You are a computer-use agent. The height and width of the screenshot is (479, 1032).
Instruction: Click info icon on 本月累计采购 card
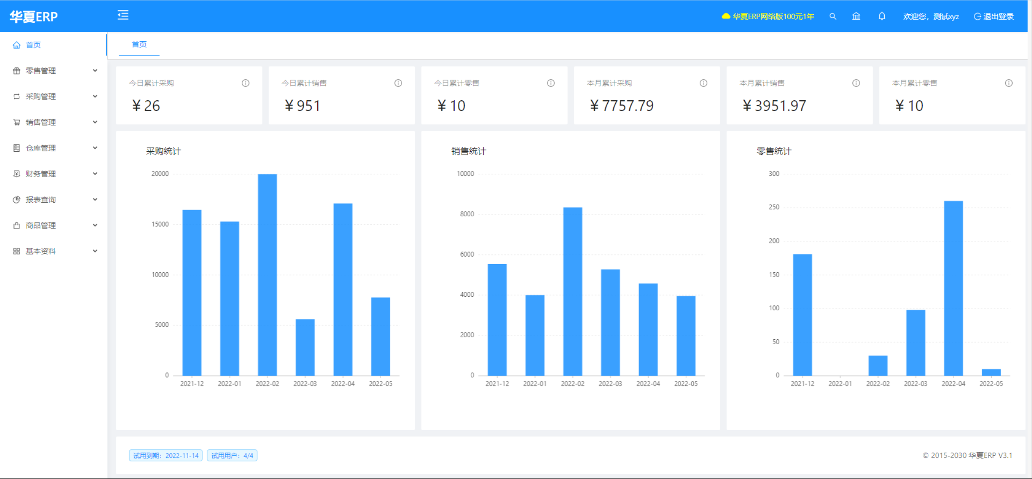click(703, 83)
